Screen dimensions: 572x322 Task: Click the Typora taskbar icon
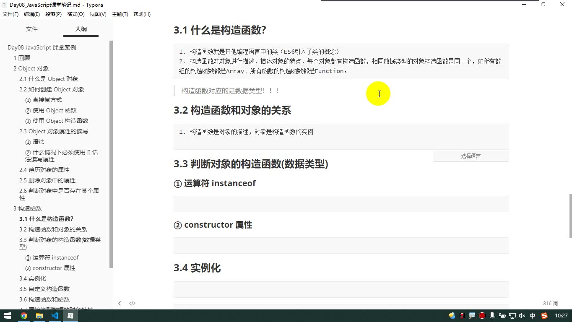(70, 316)
